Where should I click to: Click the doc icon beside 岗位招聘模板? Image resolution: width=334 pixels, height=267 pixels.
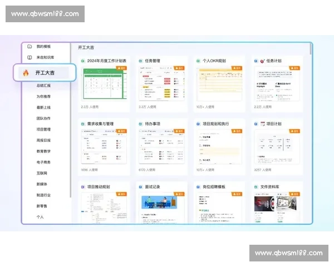(x=198, y=187)
